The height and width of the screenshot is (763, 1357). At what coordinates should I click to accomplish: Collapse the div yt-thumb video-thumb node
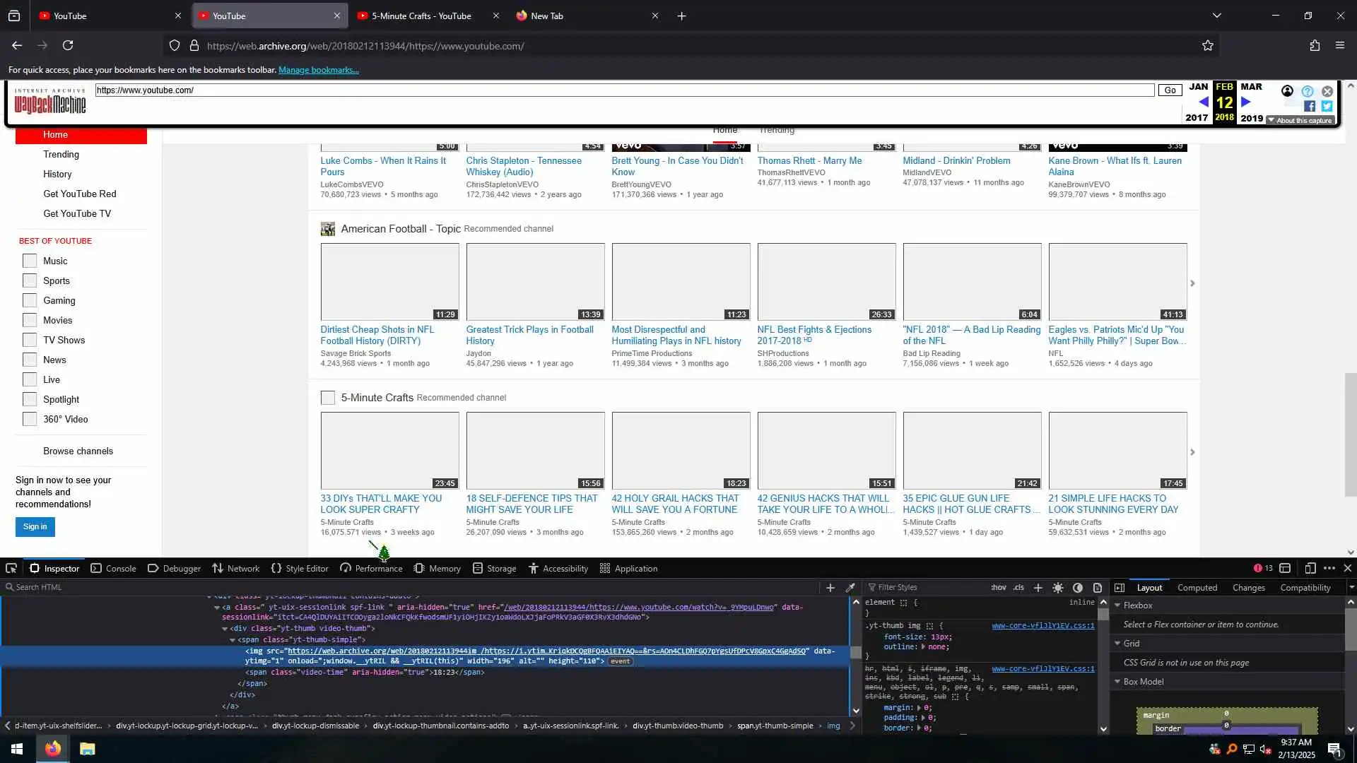point(225,629)
